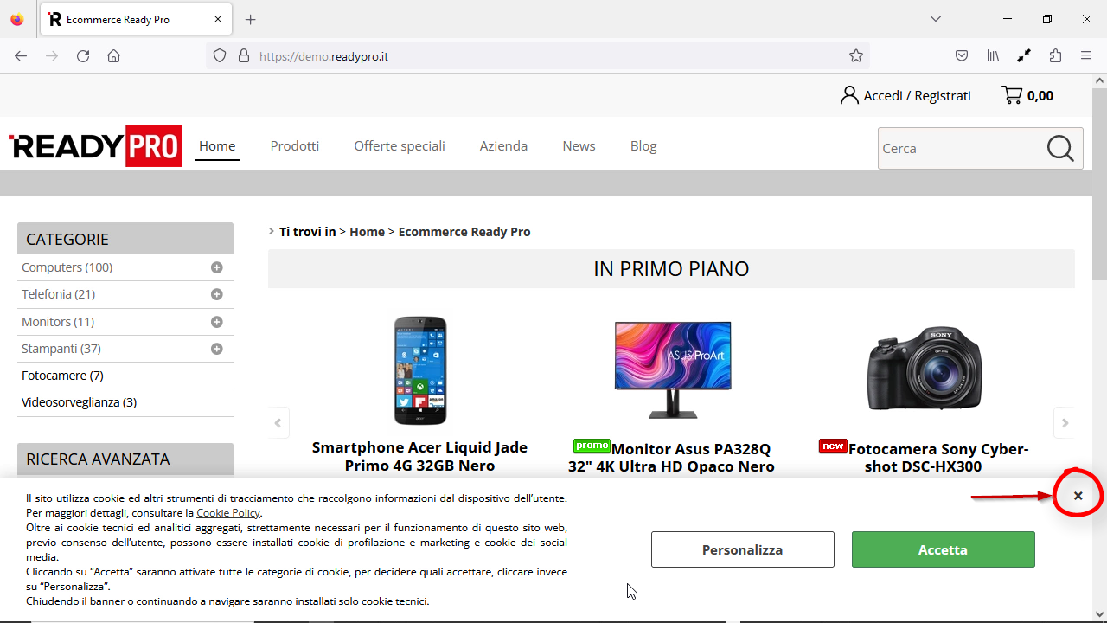Open the extensions puzzle icon
The width and height of the screenshot is (1107, 623).
[1055, 56]
